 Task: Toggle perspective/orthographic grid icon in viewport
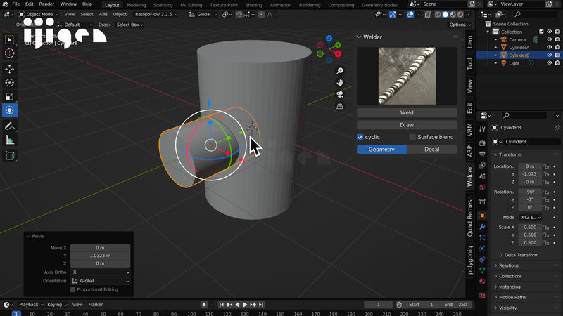(340, 106)
